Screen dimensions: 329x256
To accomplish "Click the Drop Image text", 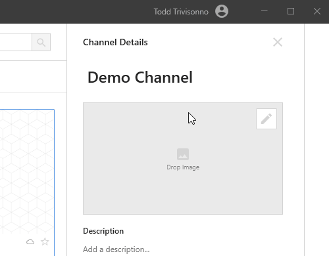I will pos(183,167).
